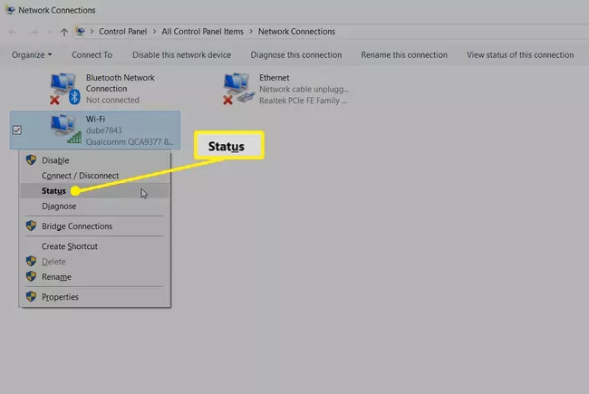Go to Control Panel in the breadcrumb
This screenshot has height=394, width=589.
pos(123,32)
